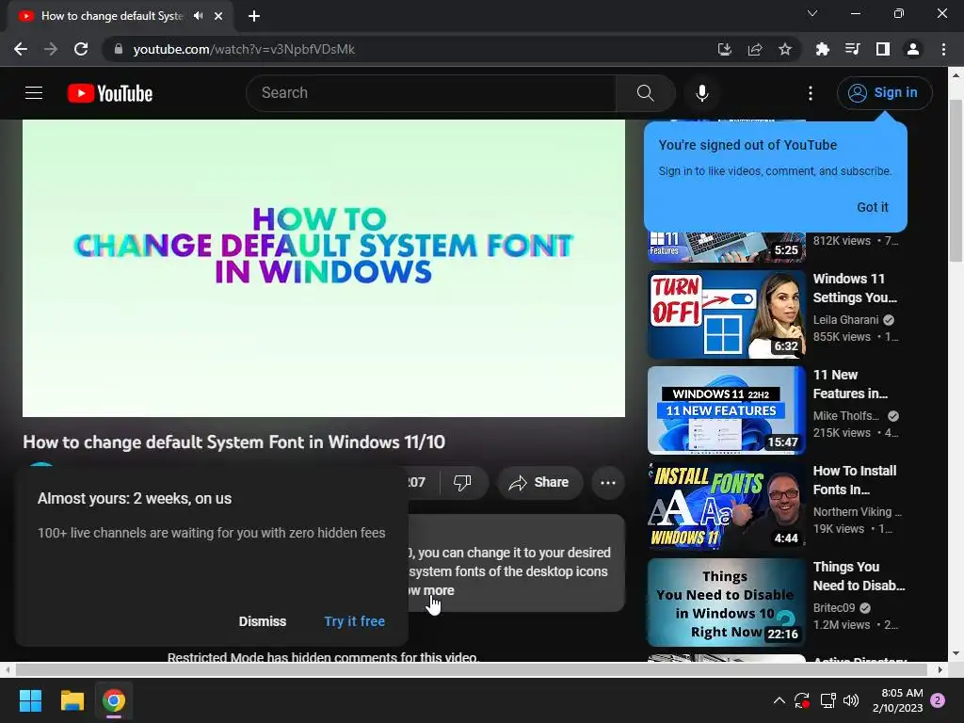Click the 'Windows 11 Settings You...' title
The height and width of the screenshot is (723, 964).
[x=855, y=288]
